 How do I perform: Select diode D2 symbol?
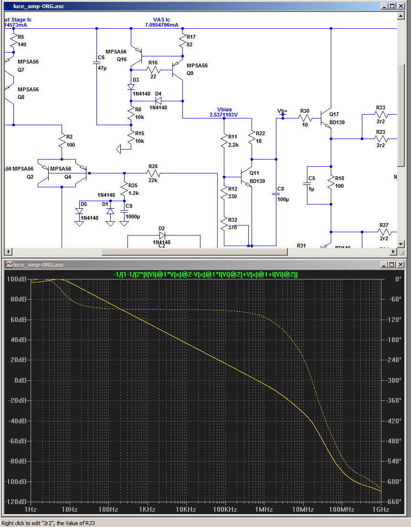coord(162,235)
